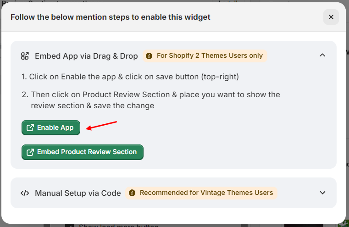Click the external-link icon on Enable App

pyautogui.click(x=30, y=128)
